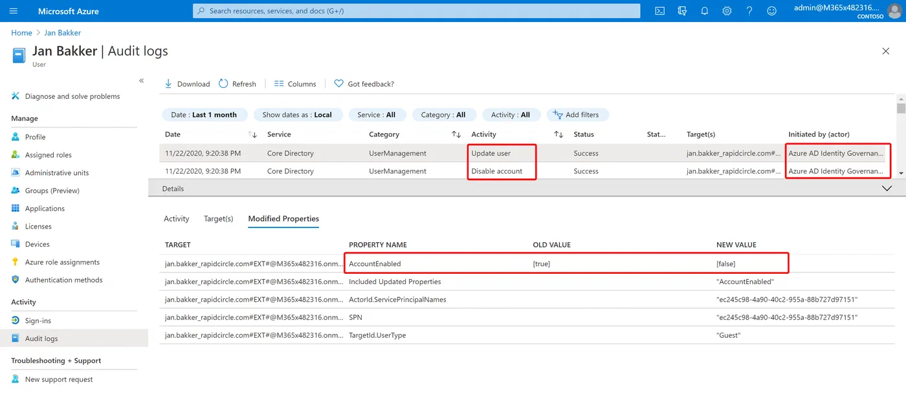Click the Assigned roles icon
Image resolution: width=906 pixels, height=403 pixels.
pos(16,155)
